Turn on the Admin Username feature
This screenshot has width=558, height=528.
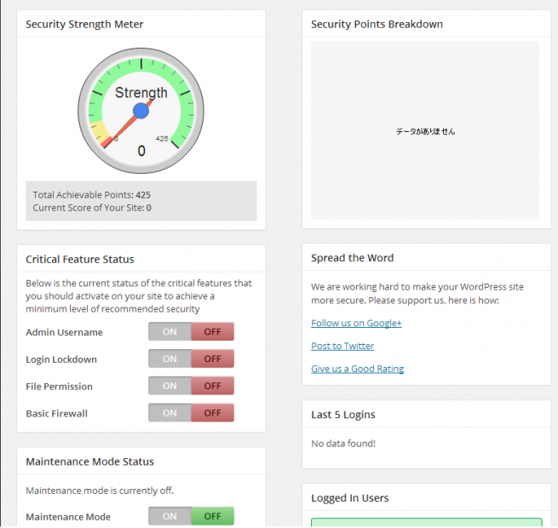(x=170, y=331)
